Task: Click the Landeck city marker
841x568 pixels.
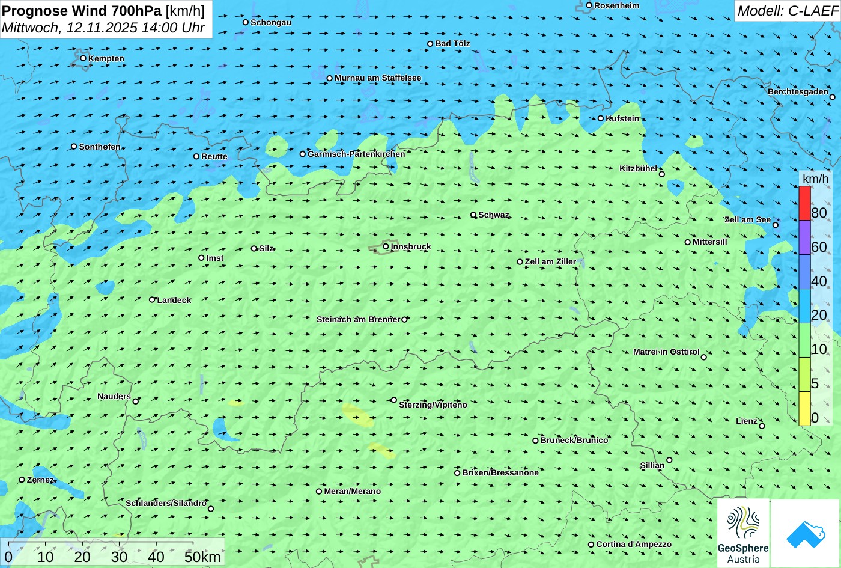Action: 152,299
